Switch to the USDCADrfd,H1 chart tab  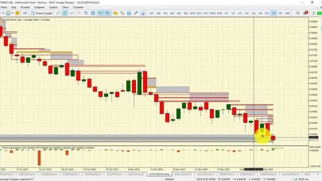coord(205,174)
